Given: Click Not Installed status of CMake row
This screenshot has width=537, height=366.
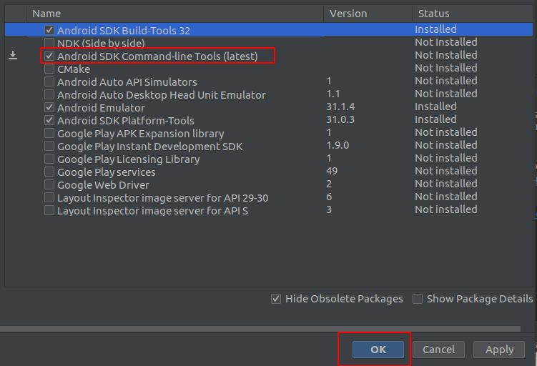Looking at the screenshot, I should [446, 68].
